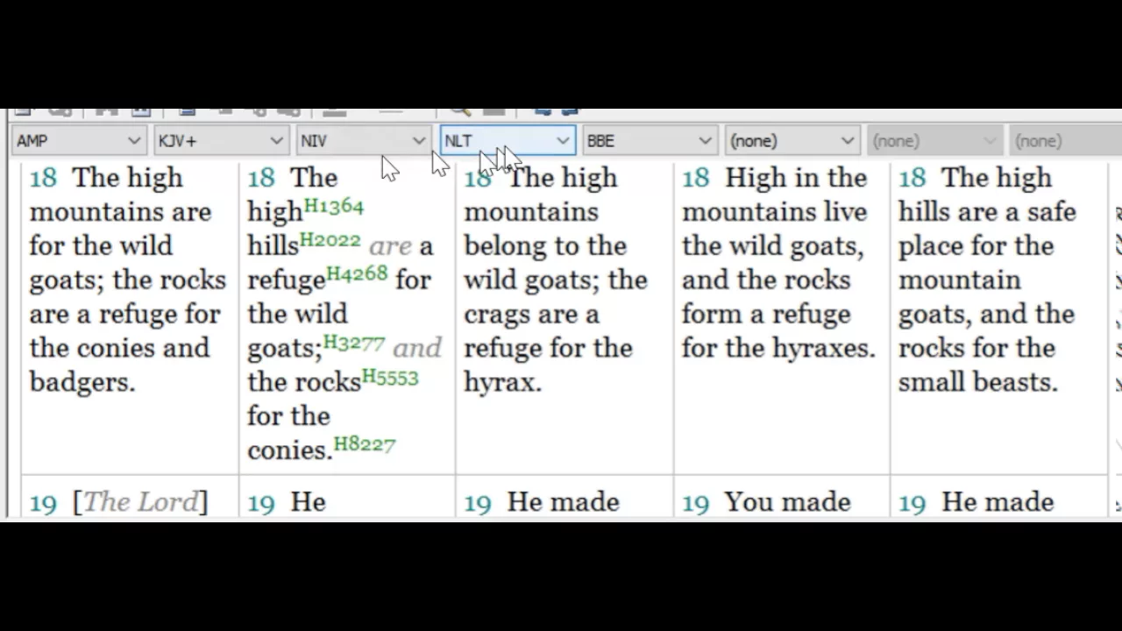Click 'small beasts.' in BBE verse
The width and height of the screenshot is (1122, 631).
pos(977,382)
